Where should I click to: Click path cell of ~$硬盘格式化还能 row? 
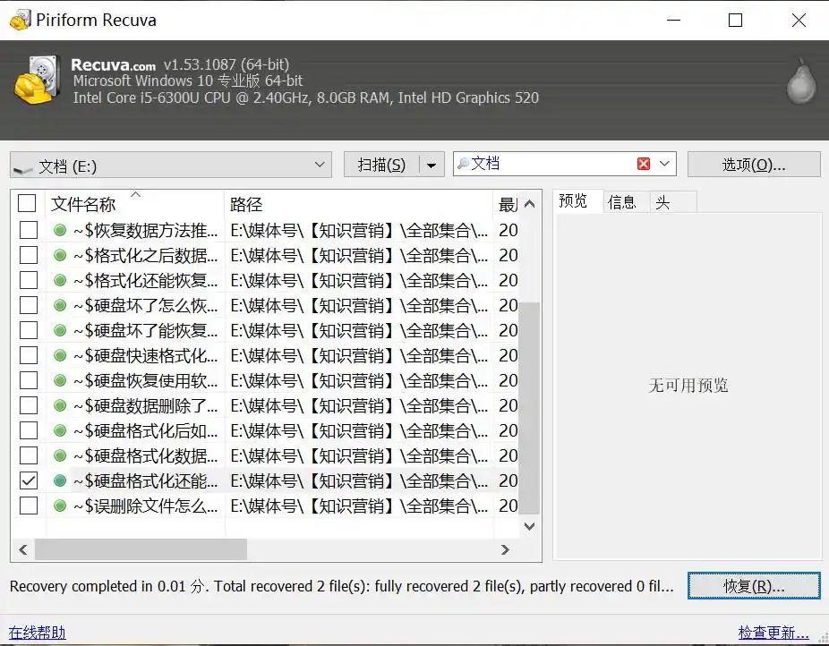[359, 480]
